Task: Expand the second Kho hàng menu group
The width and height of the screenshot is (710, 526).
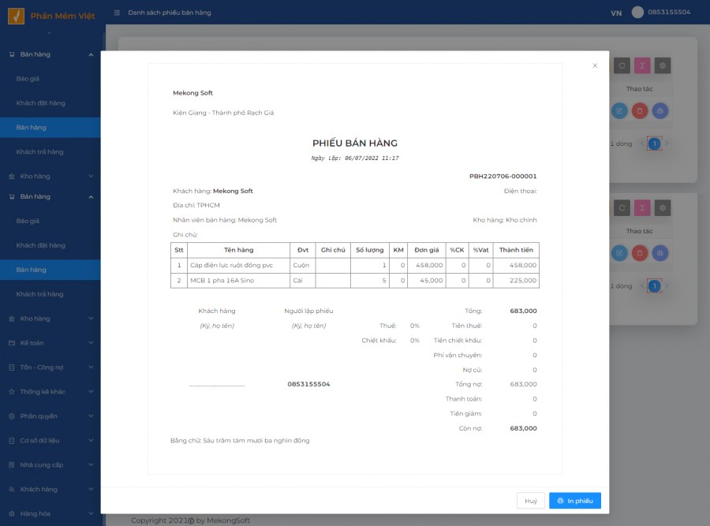Action: click(x=50, y=319)
